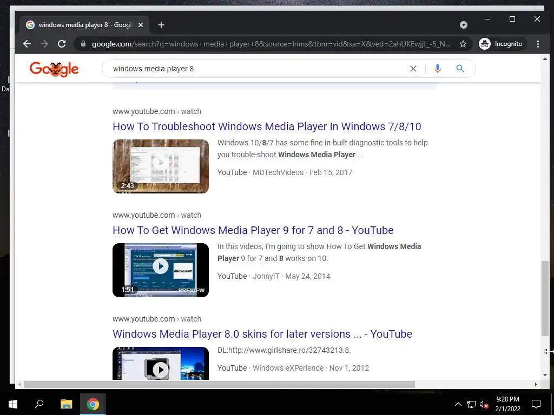Open 'Windows Media Player 8.0 skins' result

(262, 334)
